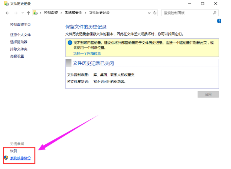
Task: Select 文件历史记录 breadcrumb item
Action: (x=99, y=13)
